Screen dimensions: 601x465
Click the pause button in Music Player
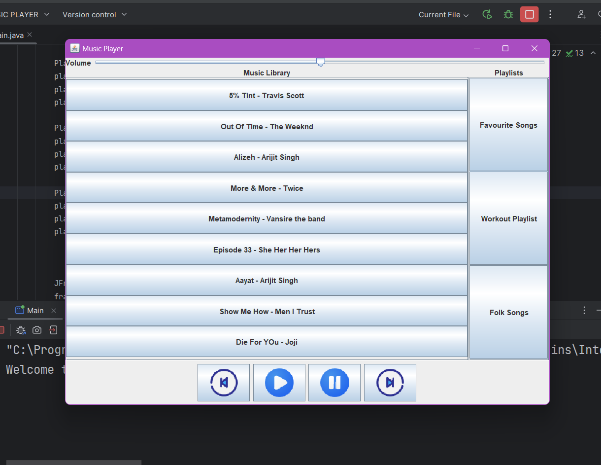point(334,383)
